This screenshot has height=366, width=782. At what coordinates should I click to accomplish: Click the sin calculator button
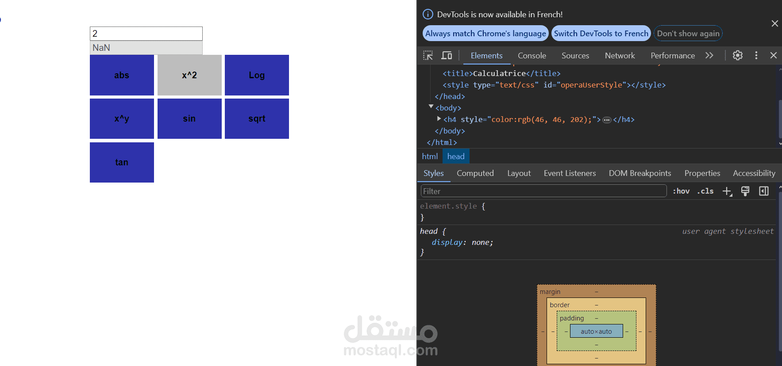(189, 118)
